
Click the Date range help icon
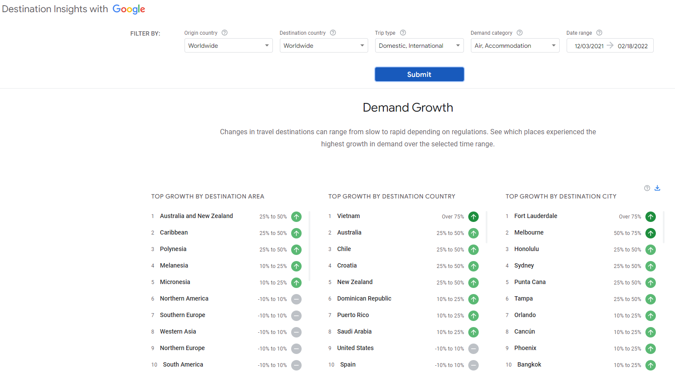point(599,33)
